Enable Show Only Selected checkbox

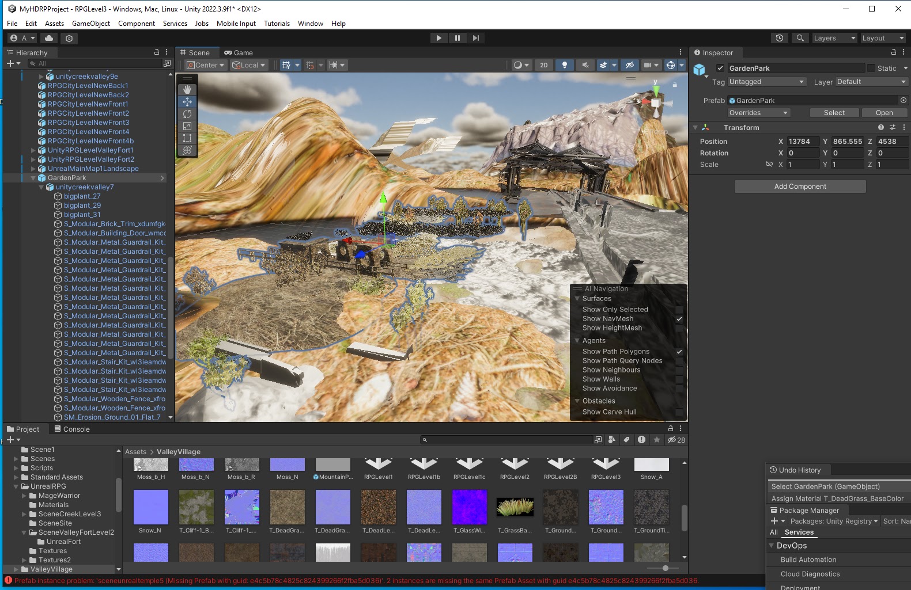click(x=679, y=310)
